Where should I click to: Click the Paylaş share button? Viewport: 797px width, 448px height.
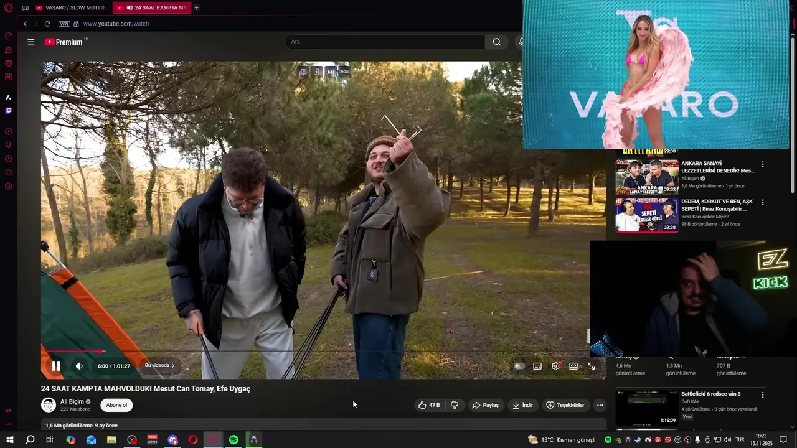pos(485,405)
